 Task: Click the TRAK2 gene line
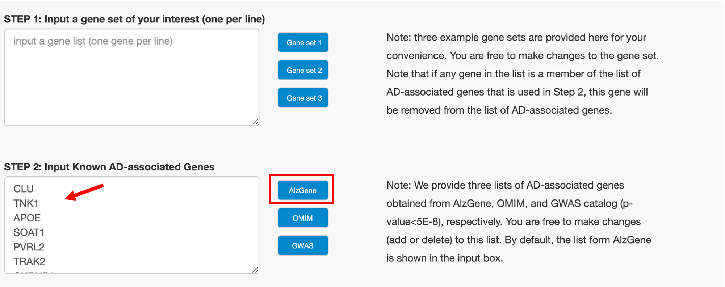point(29,261)
